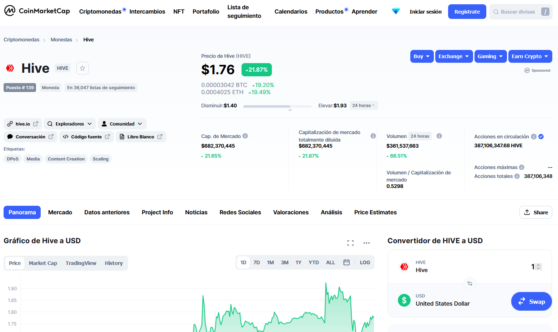Click the diamond rewards icon
The image size is (558, 332).
(x=396, y=11)
